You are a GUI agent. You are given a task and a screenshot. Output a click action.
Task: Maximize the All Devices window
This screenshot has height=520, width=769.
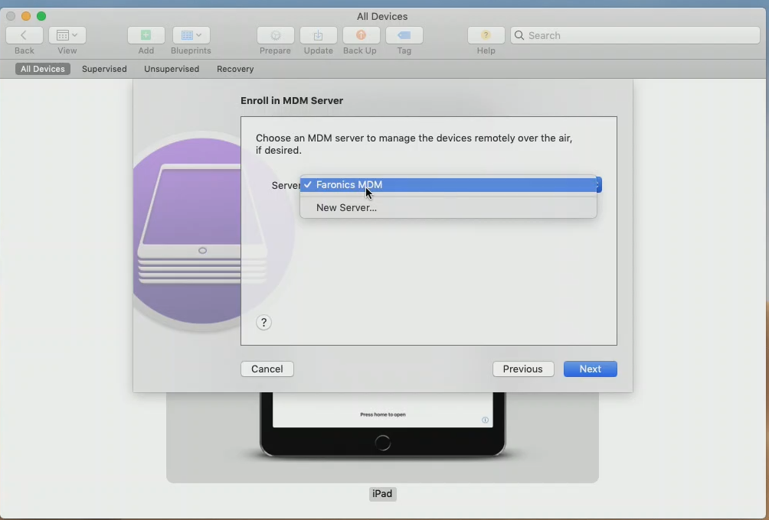pyautogui.click(x=41, y=16)
